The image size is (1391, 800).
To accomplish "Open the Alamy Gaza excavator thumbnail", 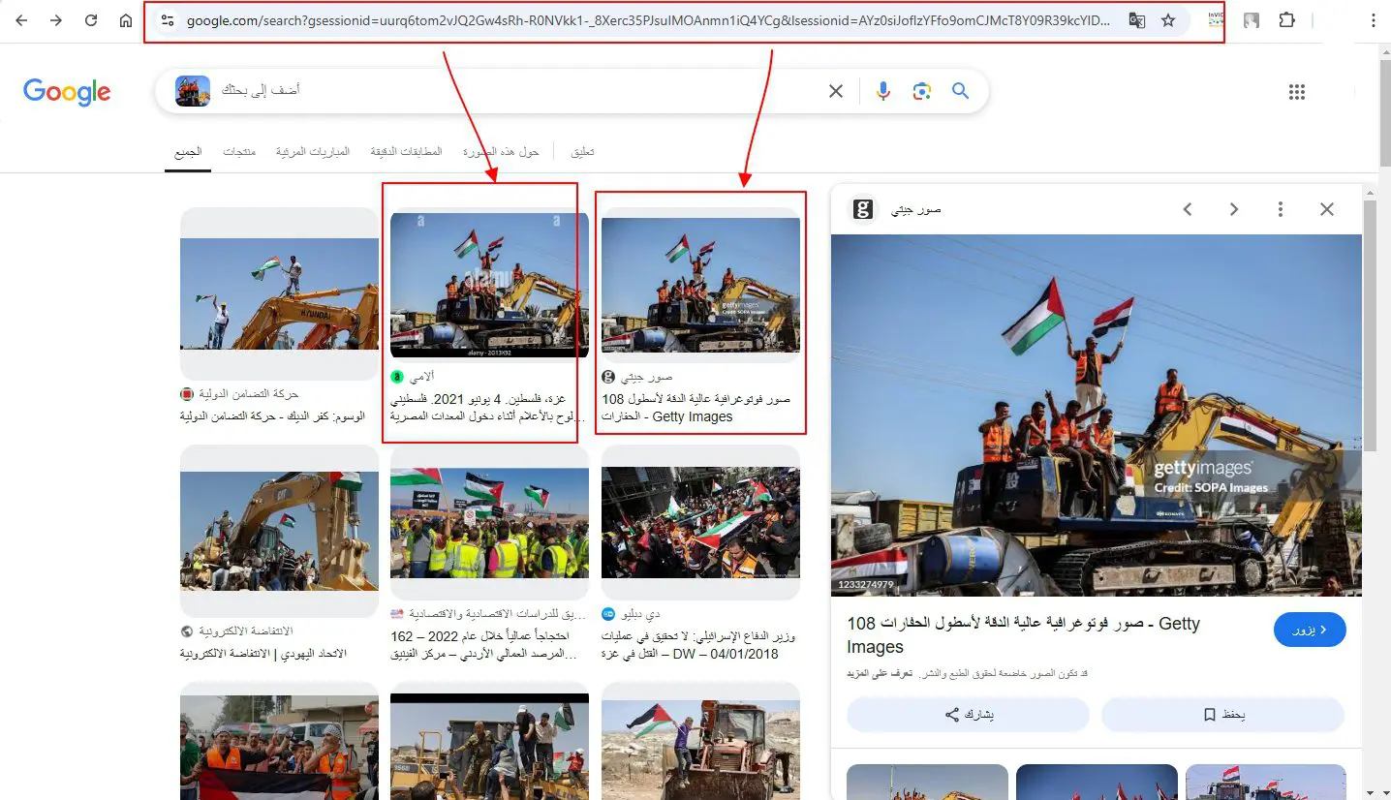I will [489, 285].
